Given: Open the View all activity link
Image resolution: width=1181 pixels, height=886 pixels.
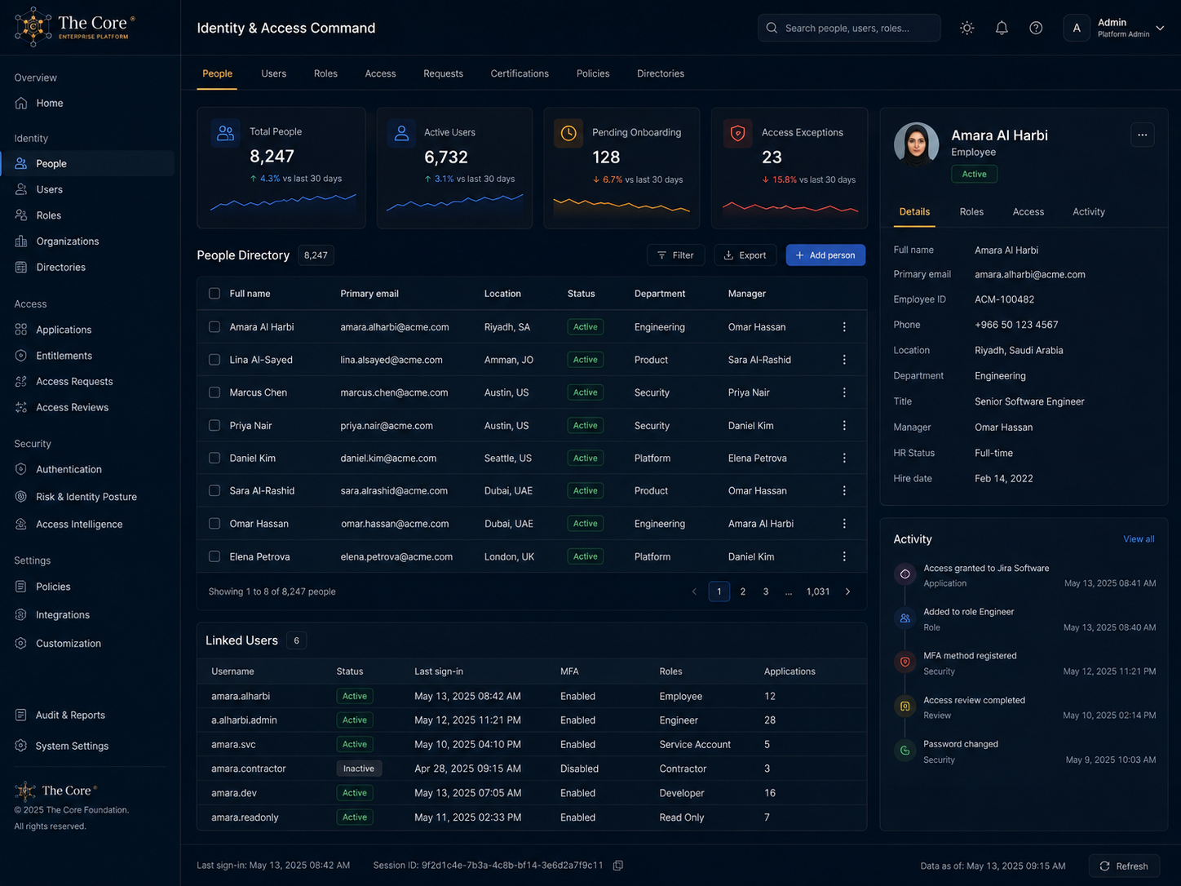Looking at the screenshot, I should click(x=1139, y=539).
